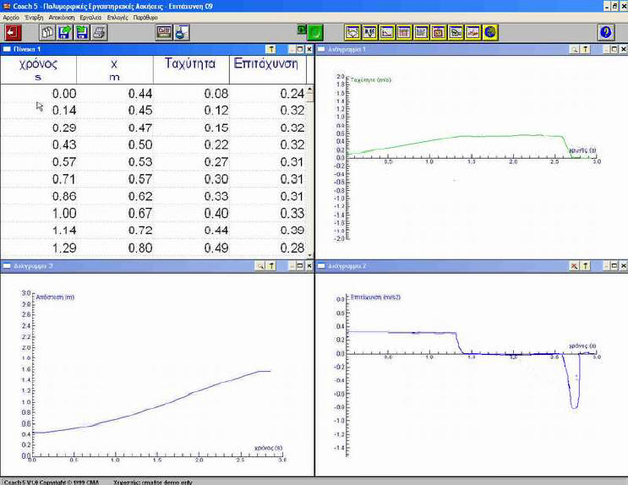Click the time cell 0.14
The height and width of the screenshot is (485, 628).
(64, 110)
